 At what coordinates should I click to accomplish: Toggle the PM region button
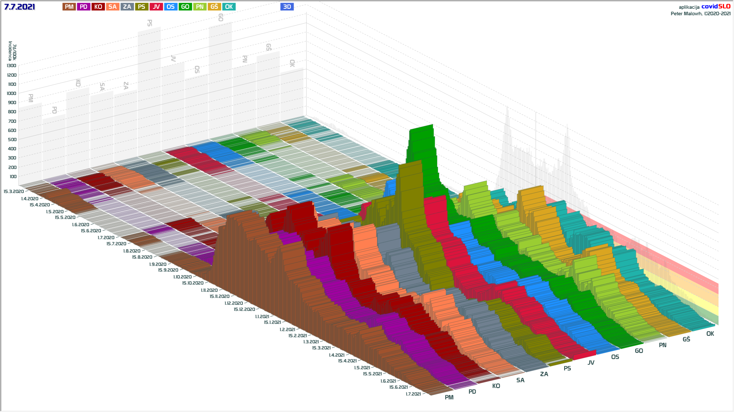(69, 7)
